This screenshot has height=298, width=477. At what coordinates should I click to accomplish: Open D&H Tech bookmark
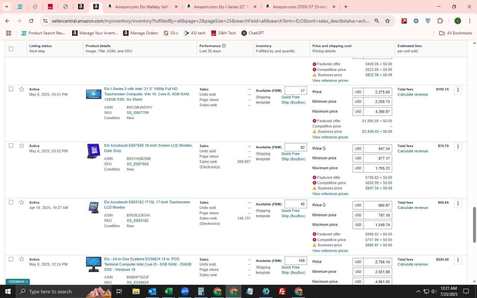coord(224,33)
